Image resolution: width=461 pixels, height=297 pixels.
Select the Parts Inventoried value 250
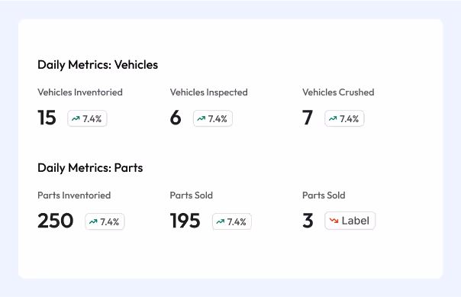(55, 221)
